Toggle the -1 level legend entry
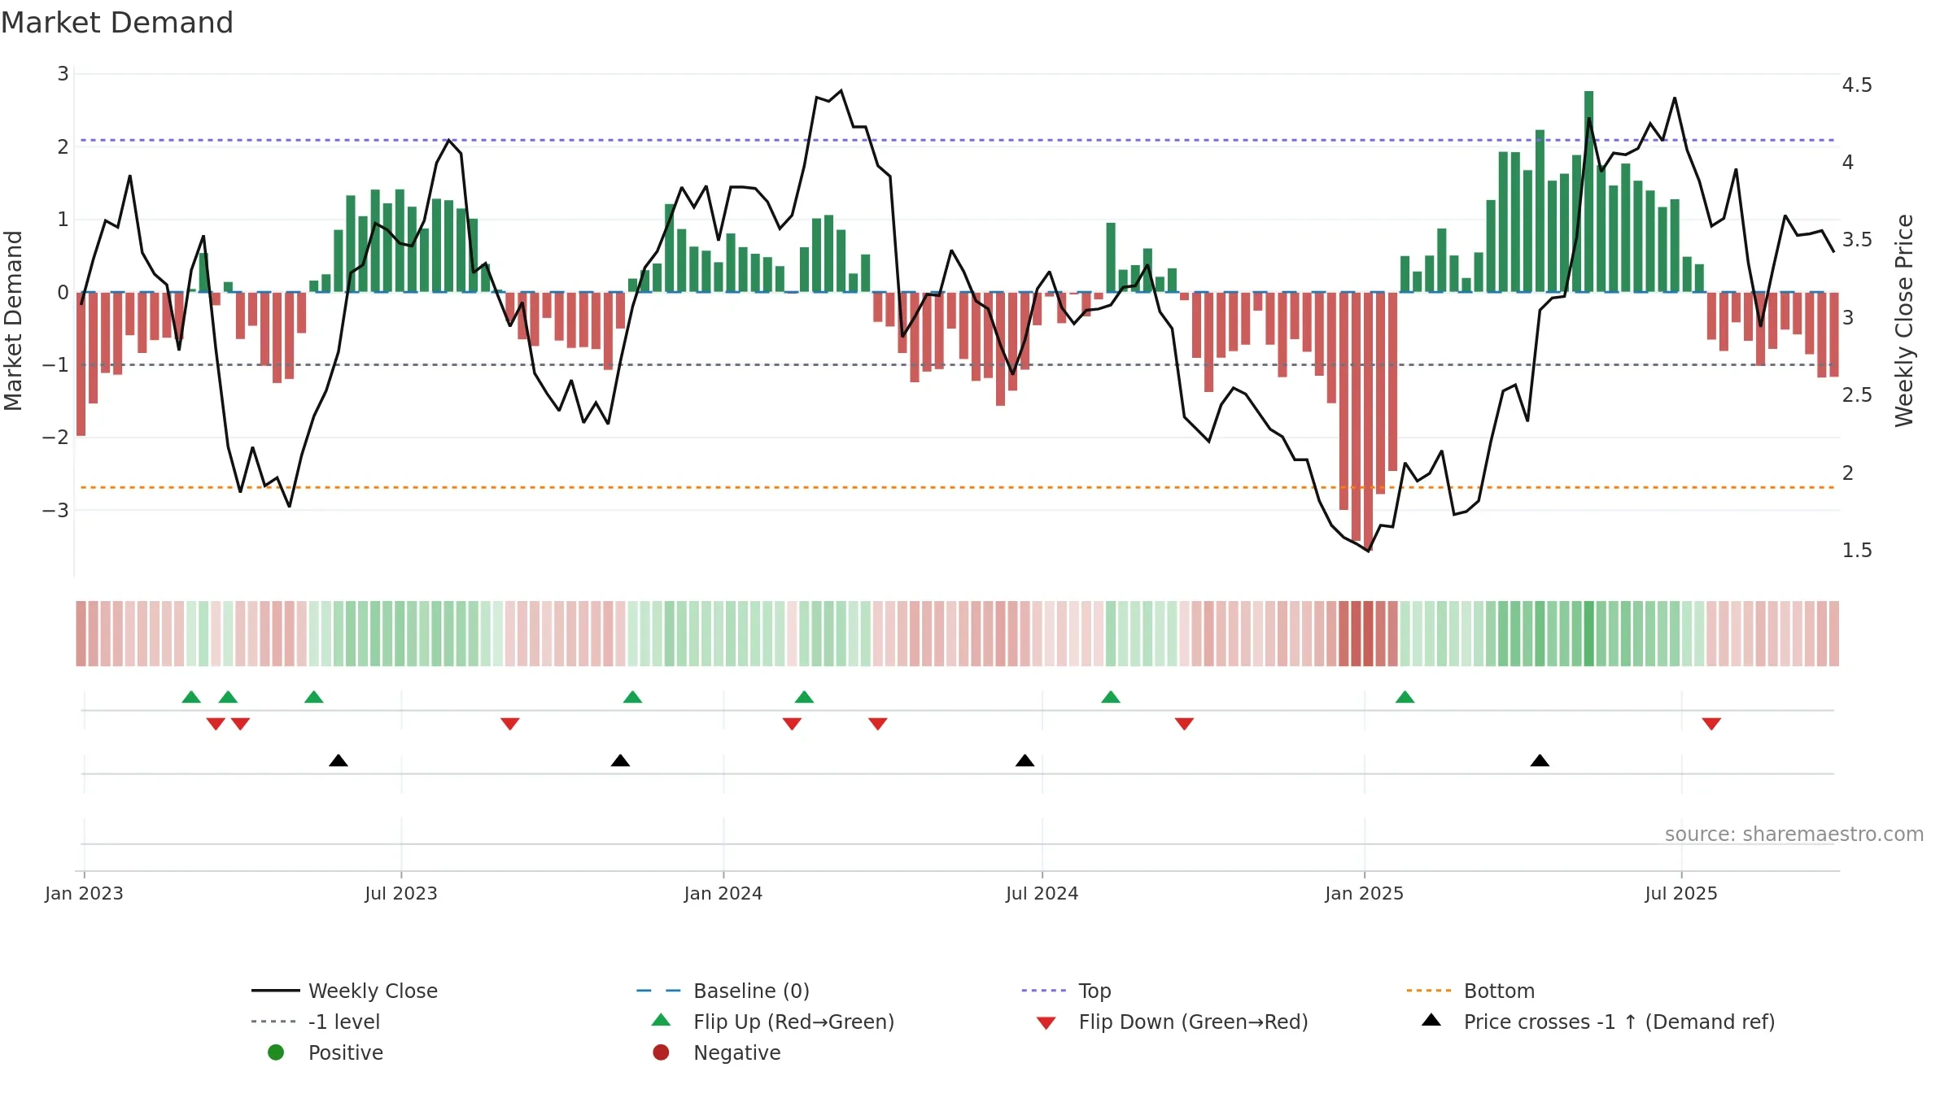 pos(316,1022)
